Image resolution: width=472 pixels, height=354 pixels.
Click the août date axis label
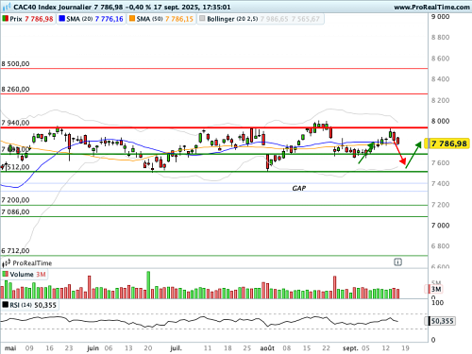coord(267,348)
